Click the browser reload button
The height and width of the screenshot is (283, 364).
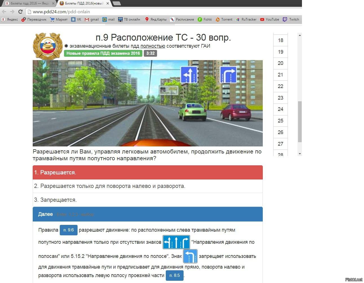20,12
